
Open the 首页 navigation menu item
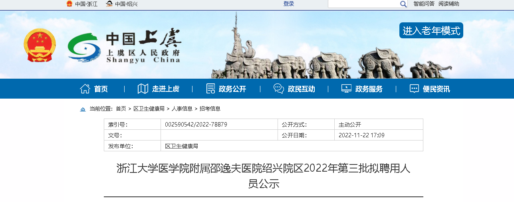point(101,89)
